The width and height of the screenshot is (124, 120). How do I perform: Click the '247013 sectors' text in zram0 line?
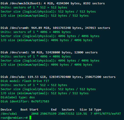pyautogui.click(x=98, y=28)
